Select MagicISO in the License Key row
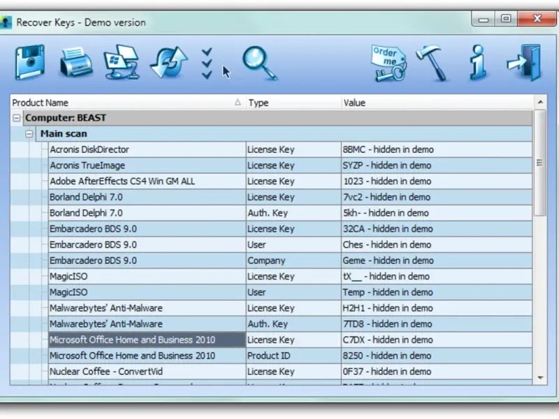This screenshot has height=419, width=559. [68, 277]
